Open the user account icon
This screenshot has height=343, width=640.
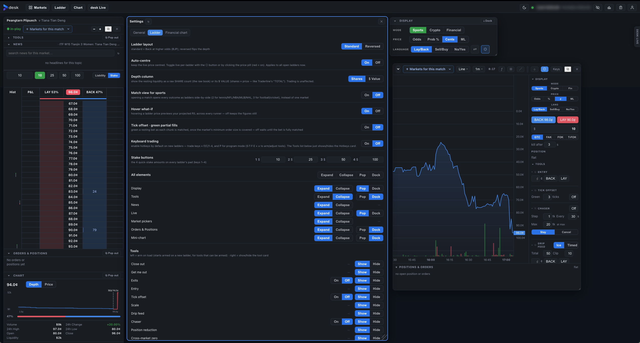632,7
